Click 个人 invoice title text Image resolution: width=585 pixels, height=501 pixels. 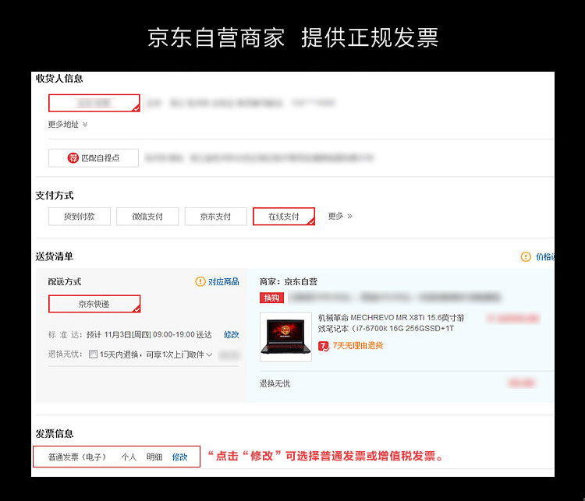[129, 457]
